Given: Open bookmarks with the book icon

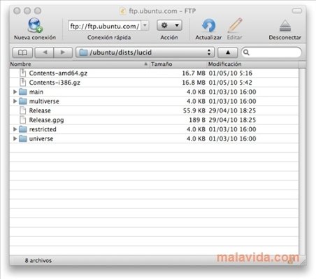Looking at the screenshot, I should pos(22,52).
